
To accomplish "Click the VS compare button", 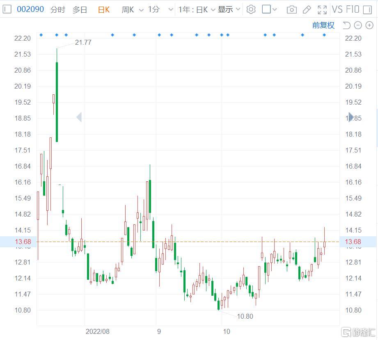I will point(337,9).
